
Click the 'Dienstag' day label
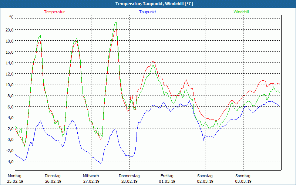pyautogui.click(x=53, y=176)
